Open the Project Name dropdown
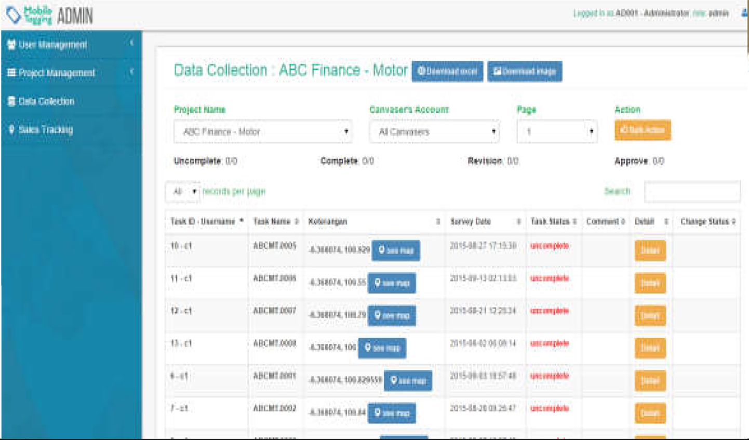This screenshot has width=749, height=440. click(x=263, y=132)
